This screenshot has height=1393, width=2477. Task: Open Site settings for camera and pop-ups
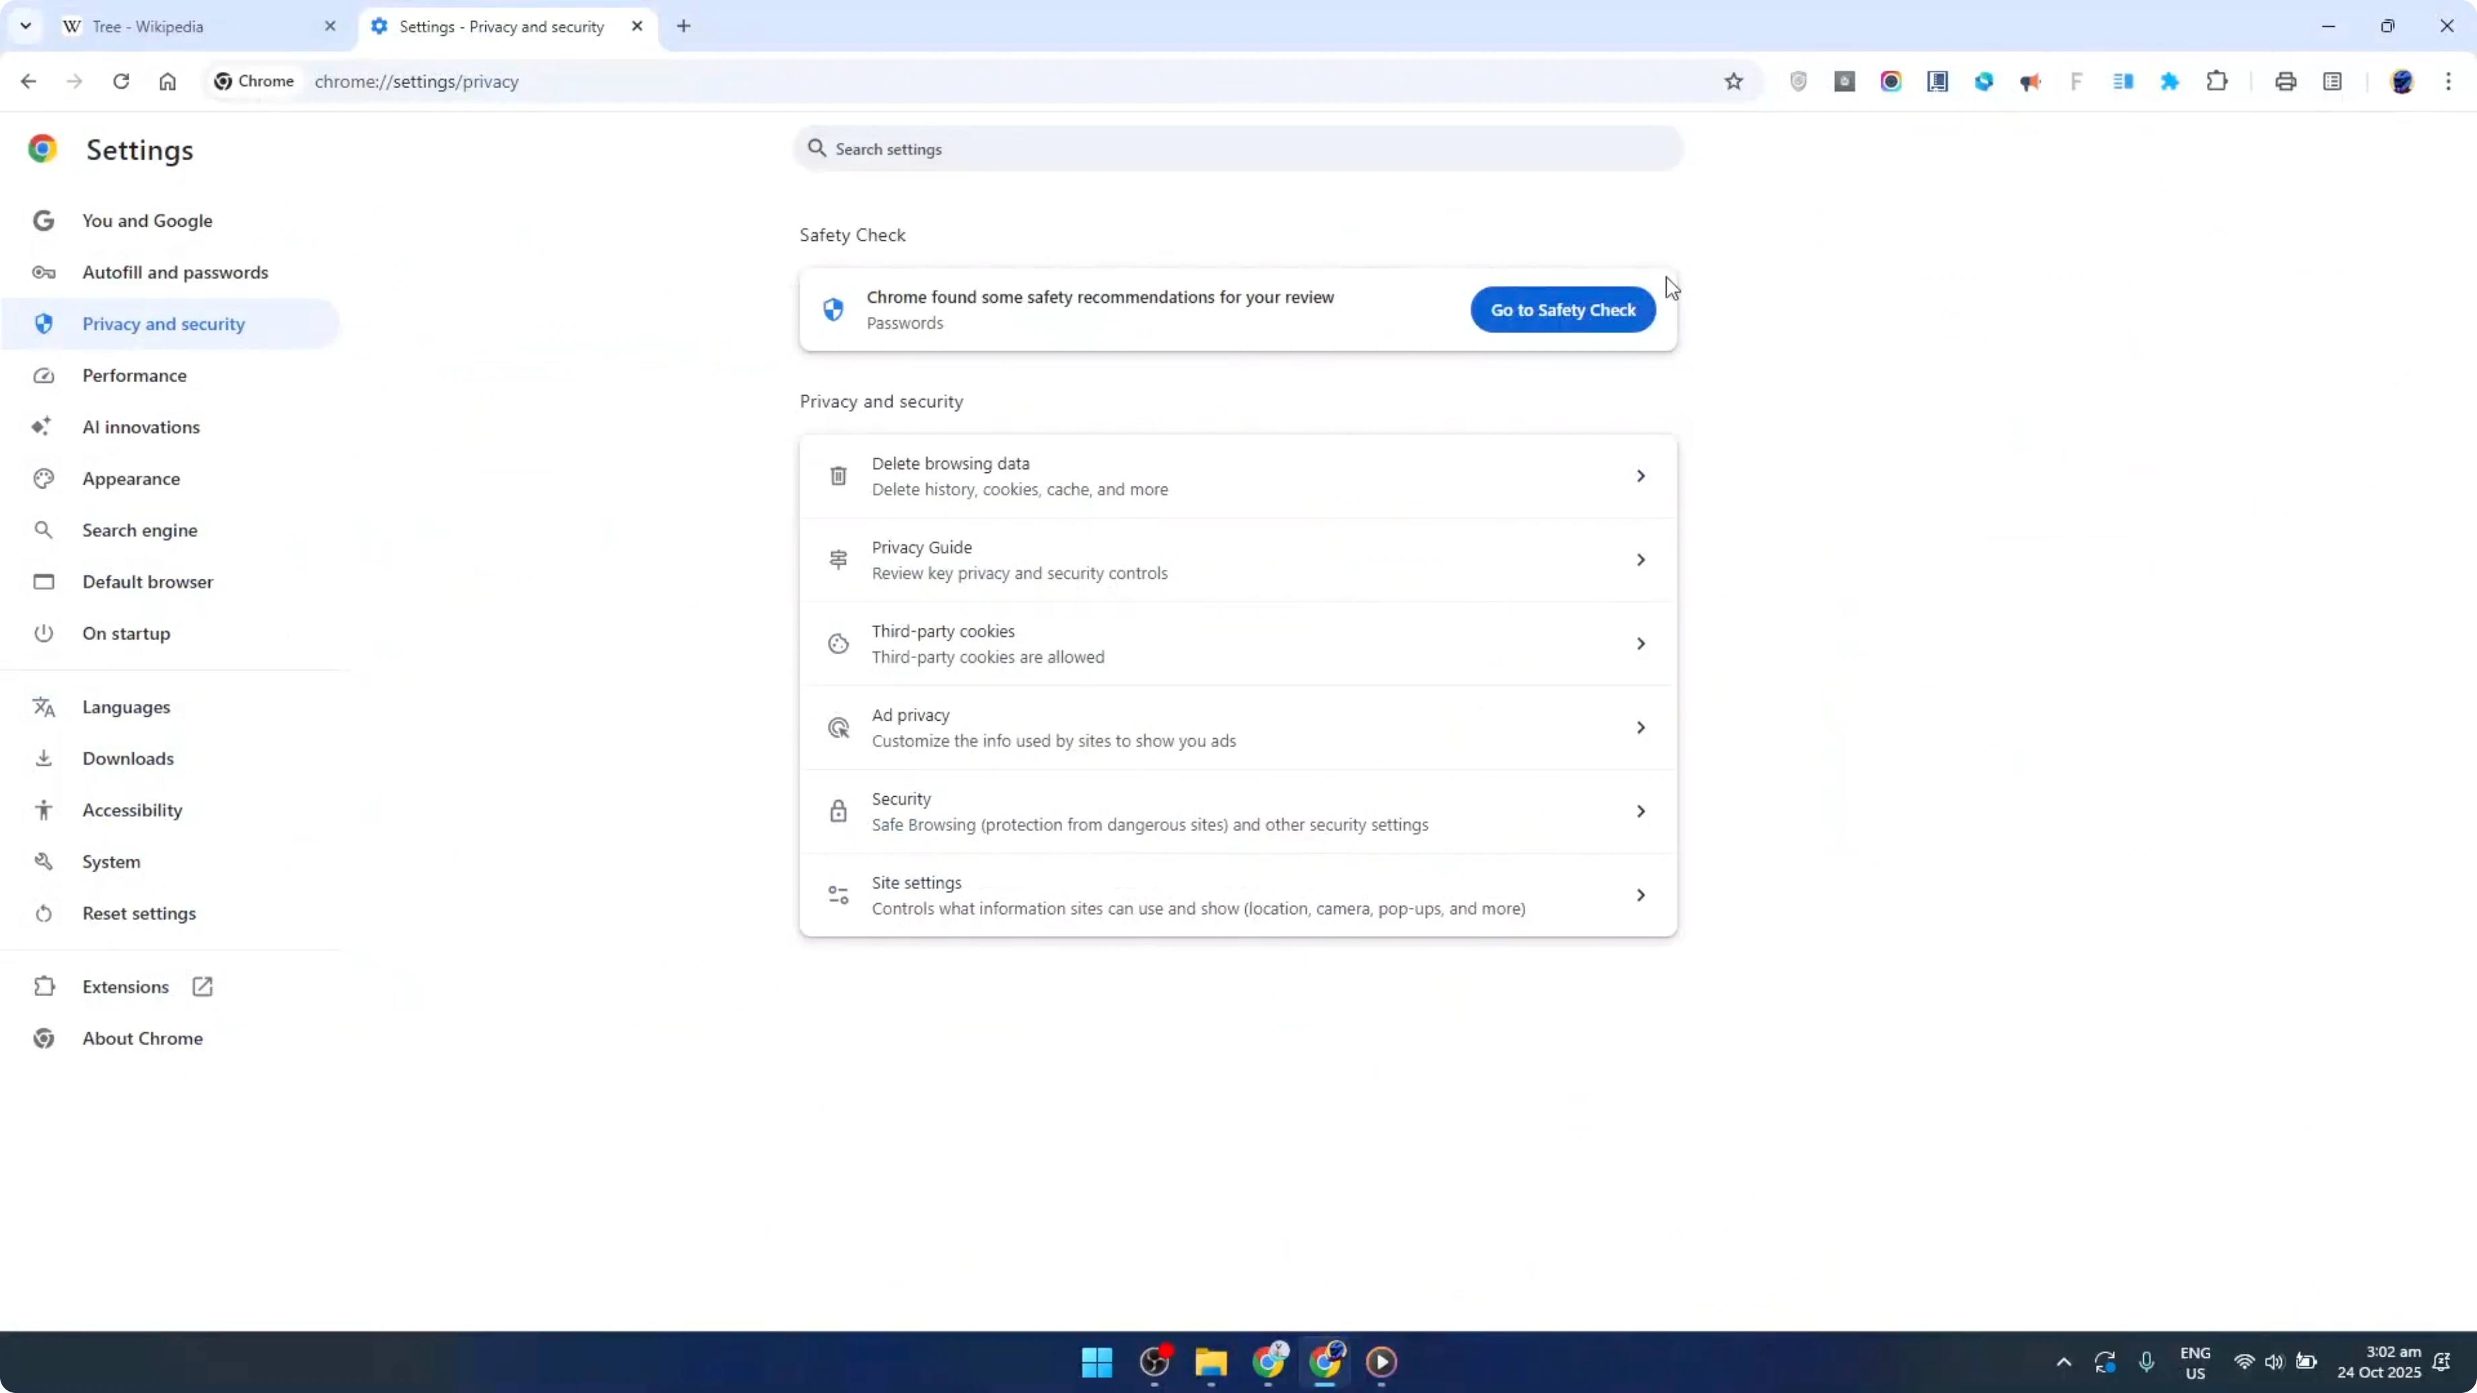coord(1238,894)
